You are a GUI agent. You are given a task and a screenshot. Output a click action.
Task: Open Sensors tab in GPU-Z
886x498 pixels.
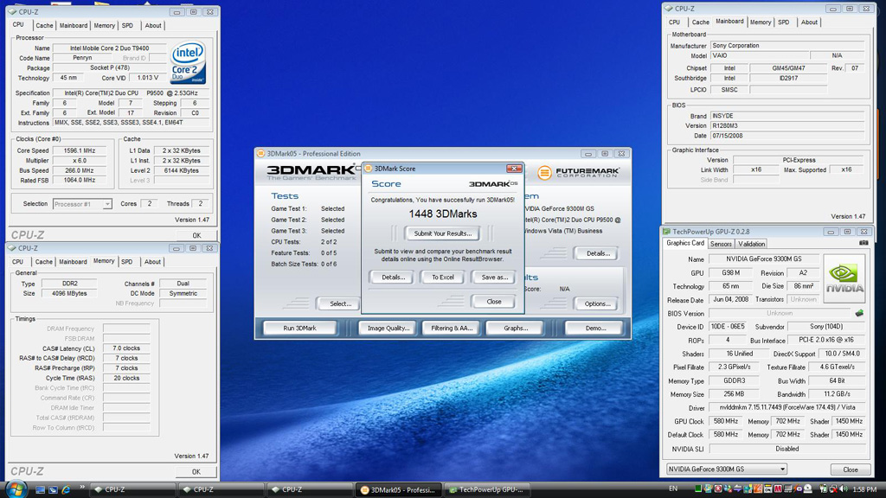(x=721, y=244)
